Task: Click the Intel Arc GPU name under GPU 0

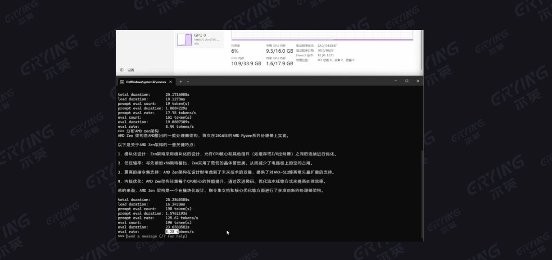Action: [x=207, y=40]
